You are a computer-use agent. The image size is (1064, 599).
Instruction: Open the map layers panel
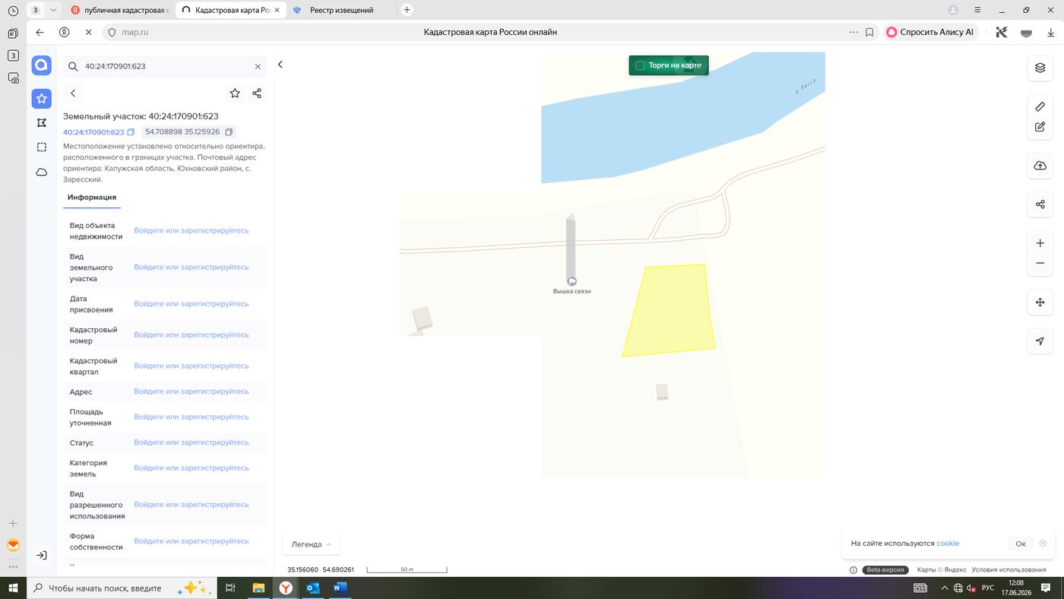point(1040,68)
